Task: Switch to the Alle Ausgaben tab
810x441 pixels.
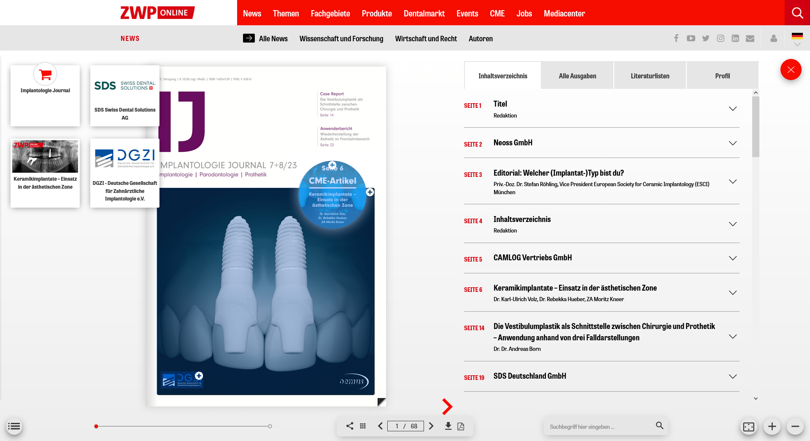Action: pos(577,75)
